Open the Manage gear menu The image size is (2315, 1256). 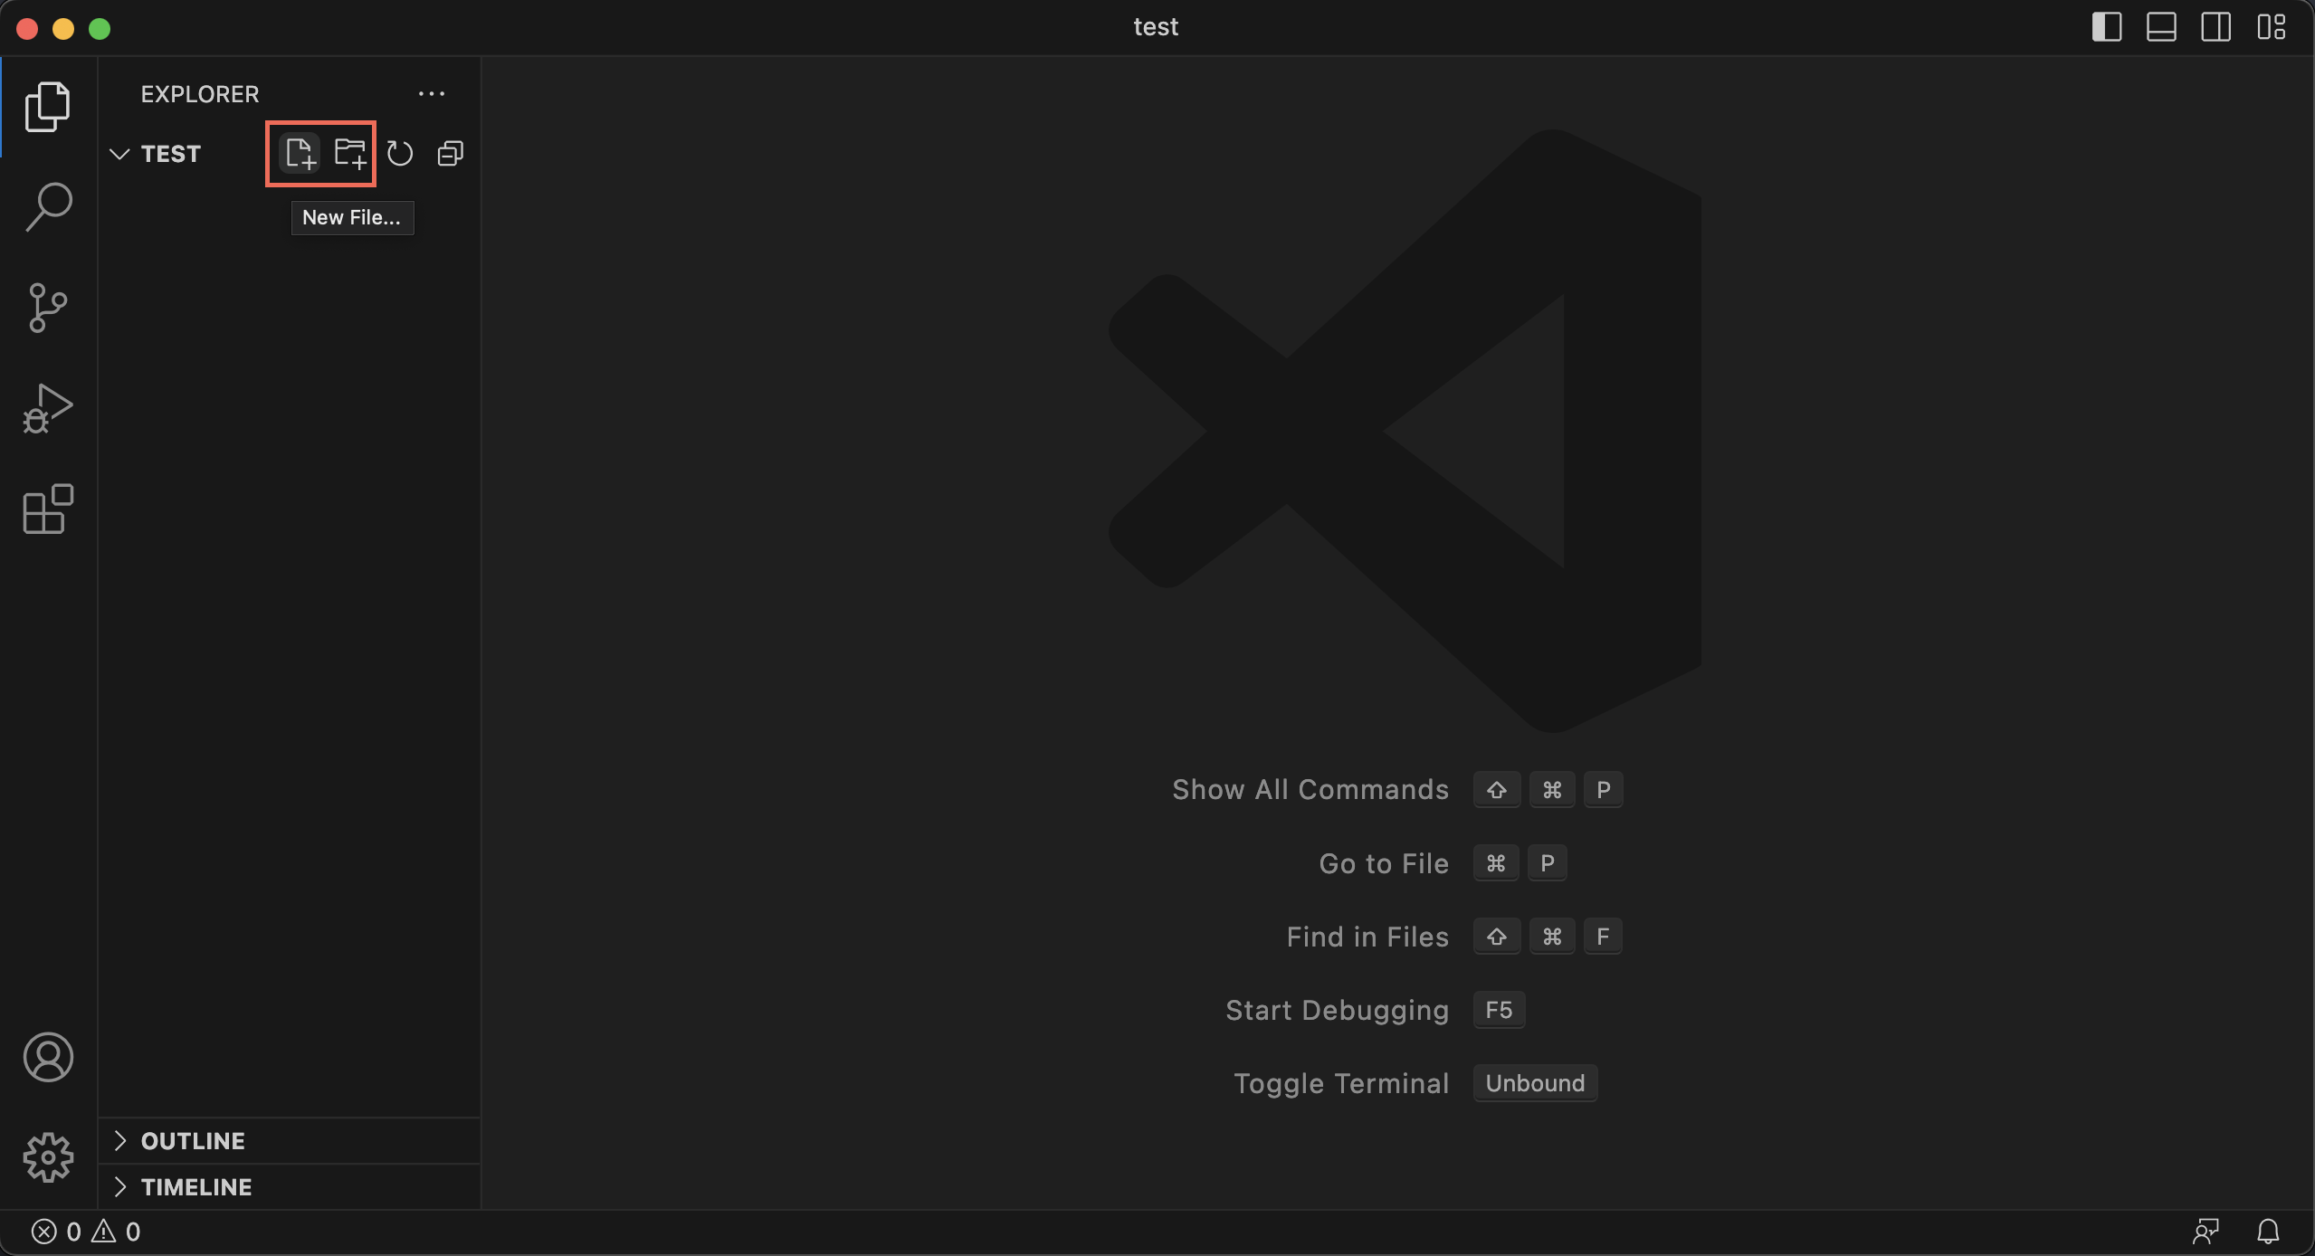[48, 1157]
